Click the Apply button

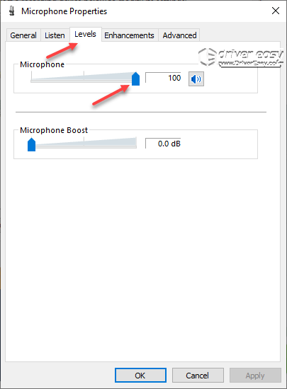click(255, 375)
